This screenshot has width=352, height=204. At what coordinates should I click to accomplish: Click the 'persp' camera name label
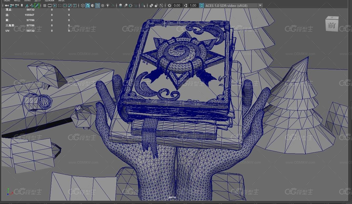[x=172, y=197]
